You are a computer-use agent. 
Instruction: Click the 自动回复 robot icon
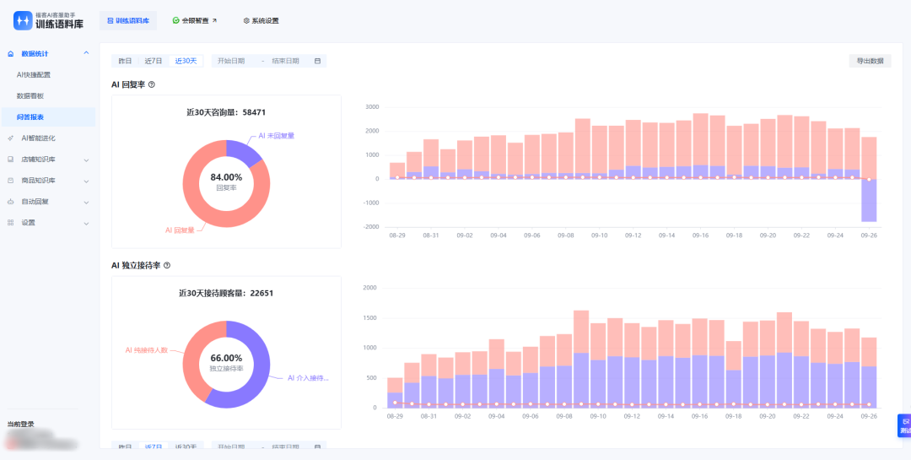pyautogui.click(x=10, y=202)
